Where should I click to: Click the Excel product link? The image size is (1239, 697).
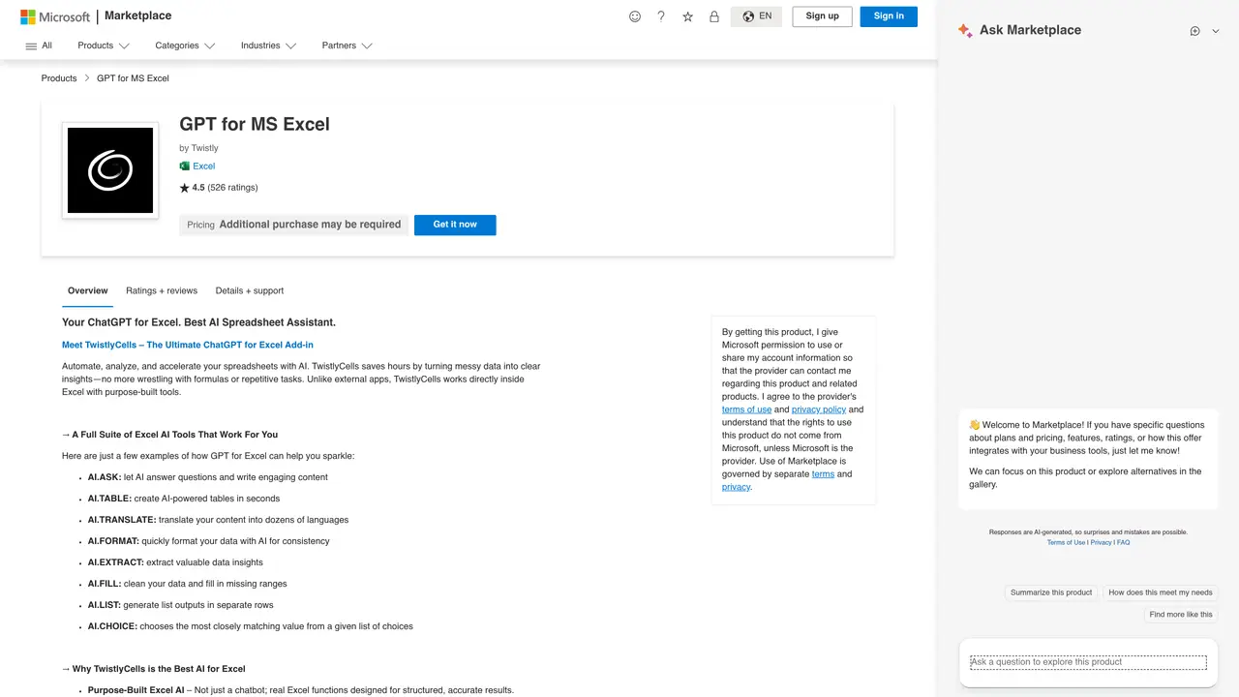(203, 167)
